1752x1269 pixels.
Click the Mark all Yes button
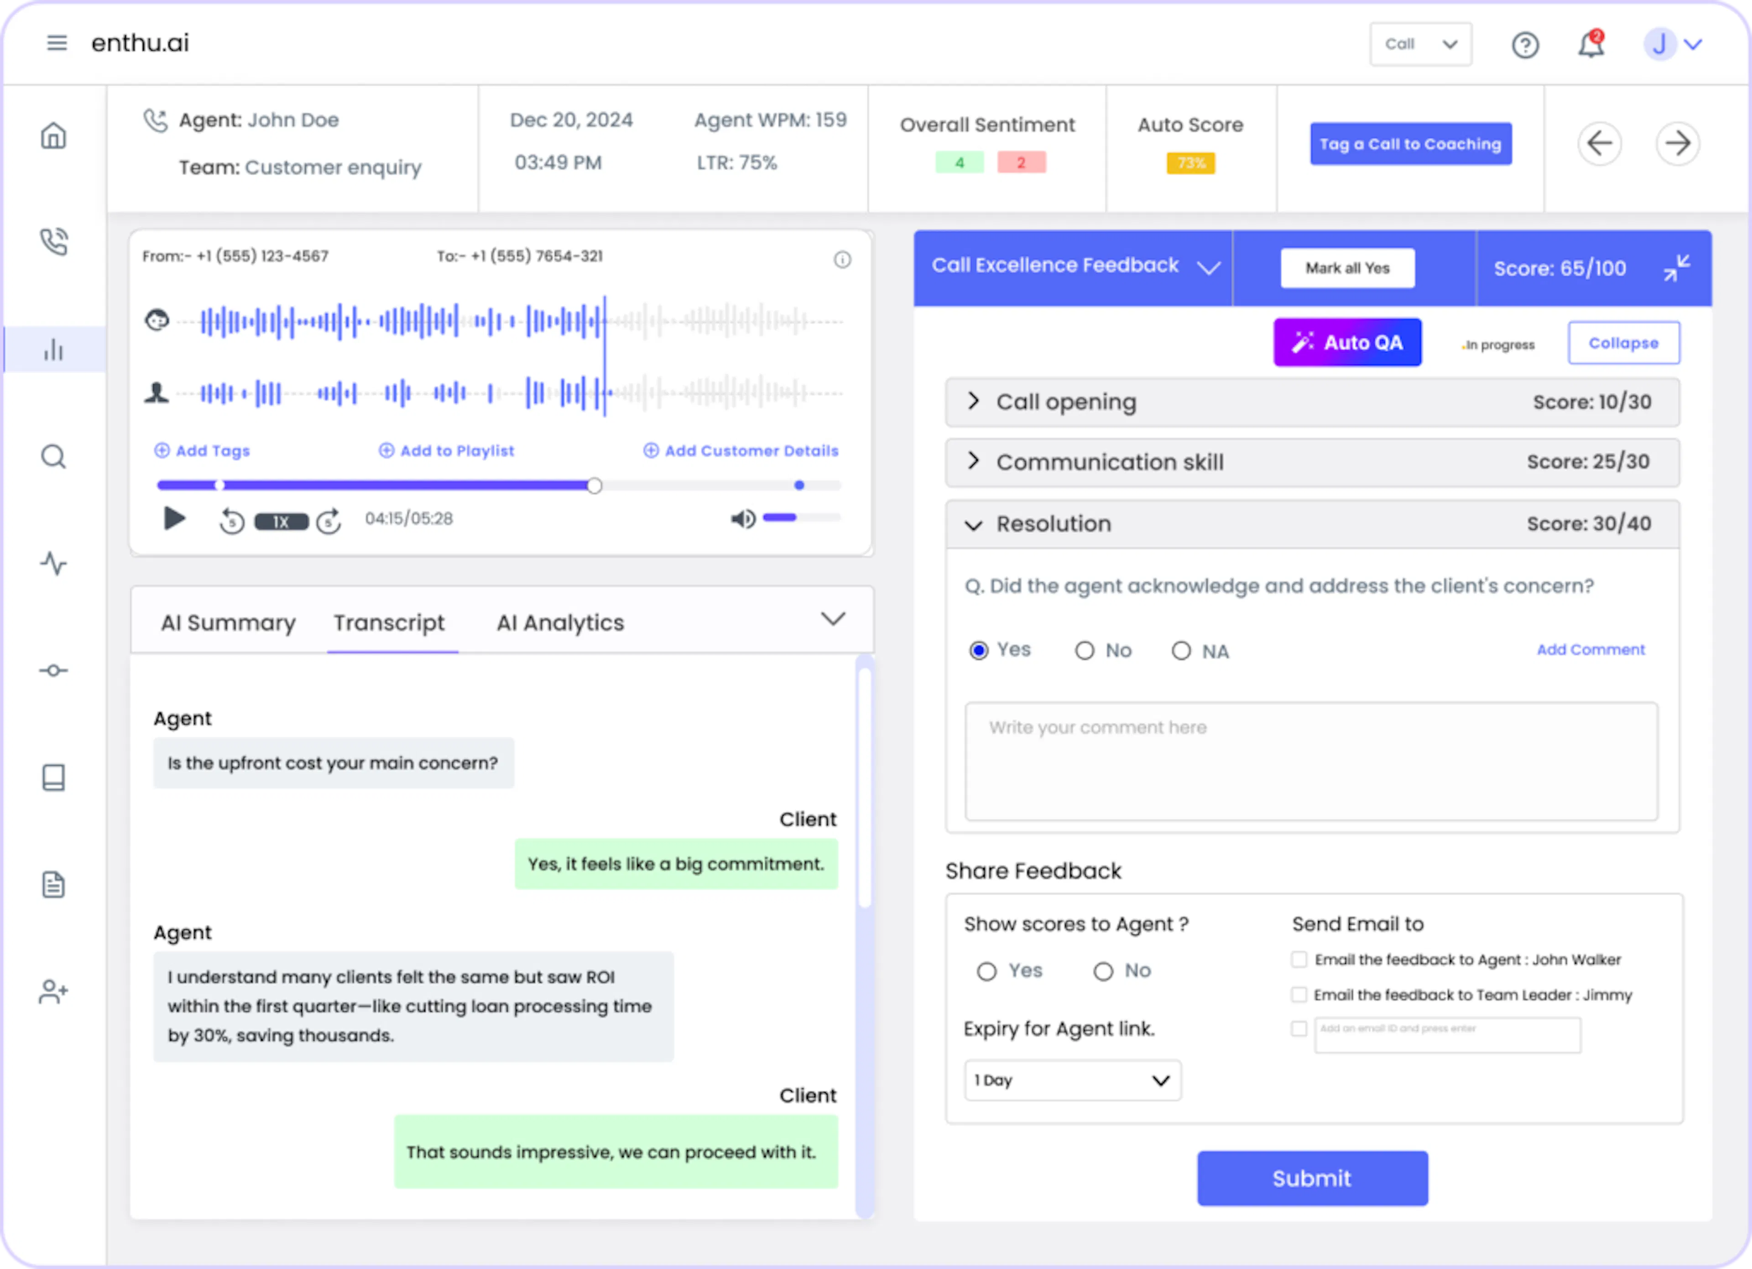pyautogui.click(x=1347, y=268)
